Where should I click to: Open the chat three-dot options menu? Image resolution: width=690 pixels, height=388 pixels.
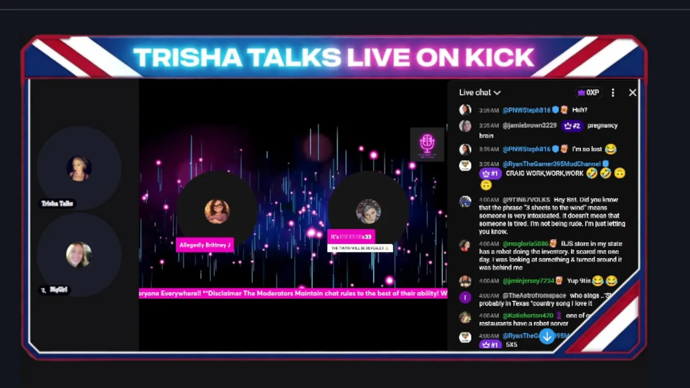click(613, 93)
